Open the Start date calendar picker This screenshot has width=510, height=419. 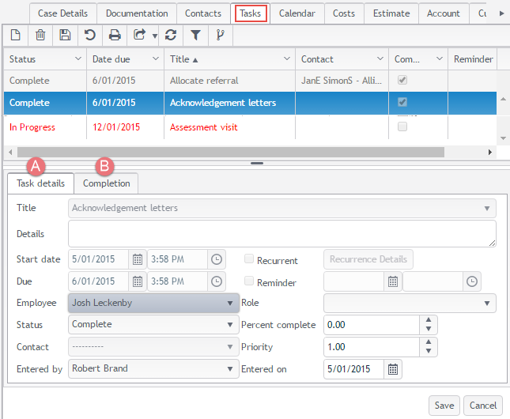pyautogui.click(x=137, y=259)
